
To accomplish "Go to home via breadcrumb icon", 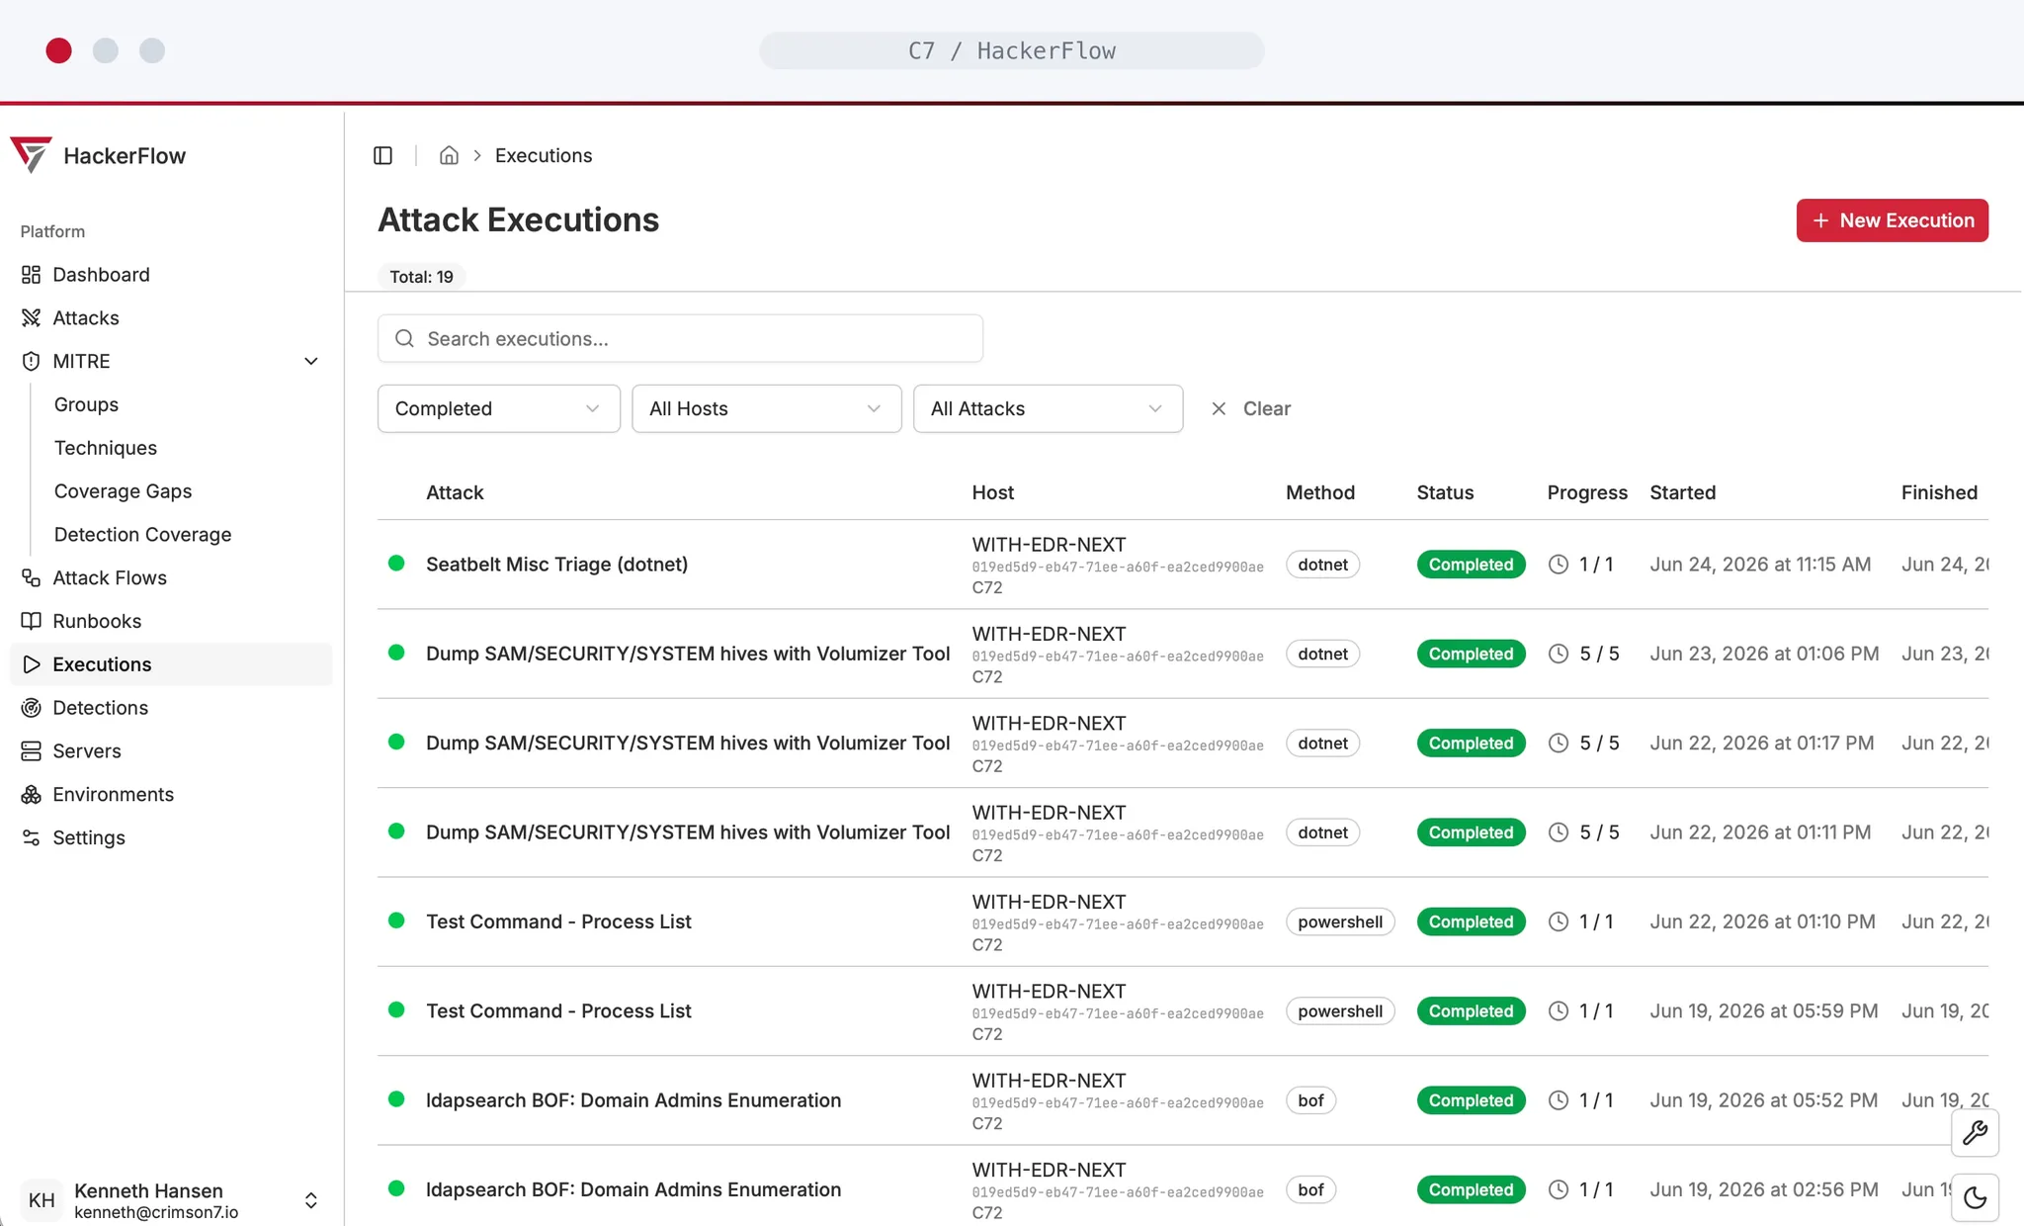I will [x=449, y=155].
